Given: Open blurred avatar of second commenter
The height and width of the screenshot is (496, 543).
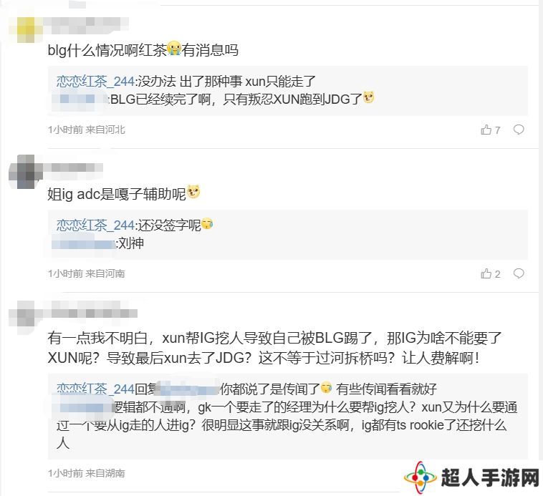Looking at the screenshot, I should click(x=26, y=172).
